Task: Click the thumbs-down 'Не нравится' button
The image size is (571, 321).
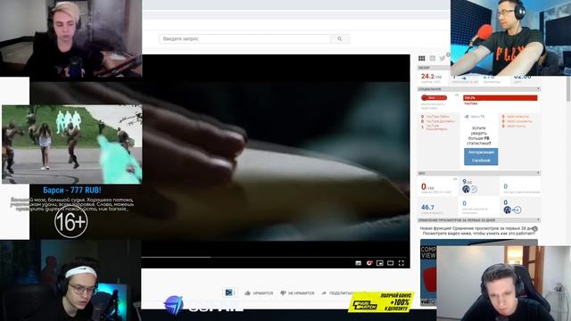Action: pyautogui.click(x=297, y=293)
